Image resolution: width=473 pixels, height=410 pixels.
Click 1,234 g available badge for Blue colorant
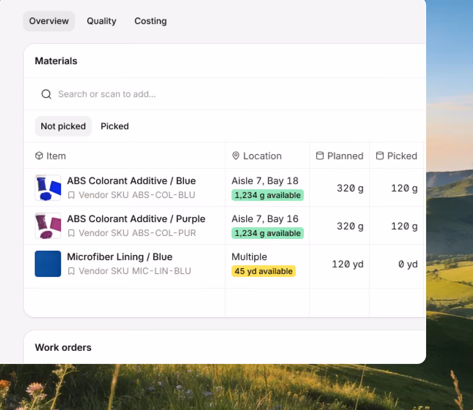pos(268,195)
